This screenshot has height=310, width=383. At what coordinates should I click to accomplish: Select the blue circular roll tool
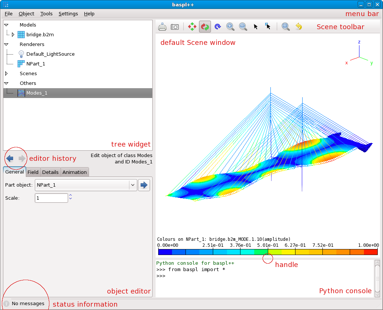(x=218, y=27)
